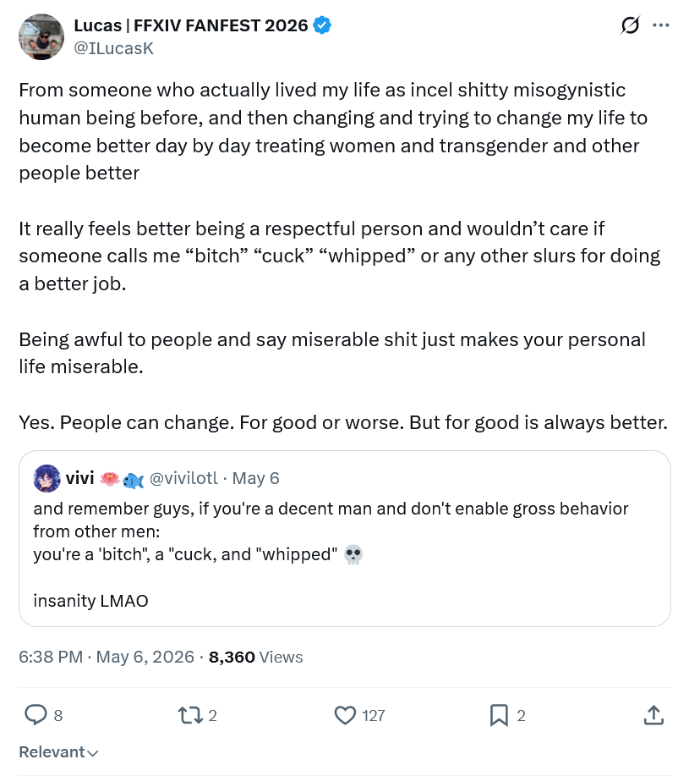Open vivi's avatar in quoted tweet
Viewport: 689px width, 776px height.
(47, 478)
